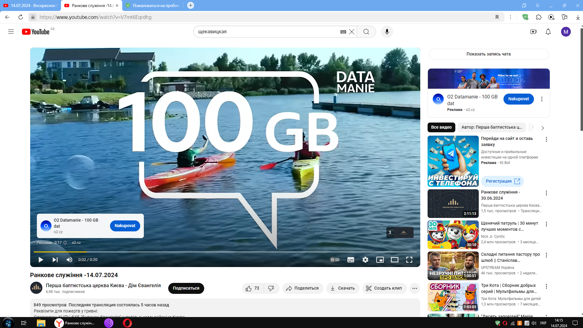Screen dimensions: 583x328
Task: Mute the video with the volume icon
Action: pyautogui.click(x=69, y=259)
